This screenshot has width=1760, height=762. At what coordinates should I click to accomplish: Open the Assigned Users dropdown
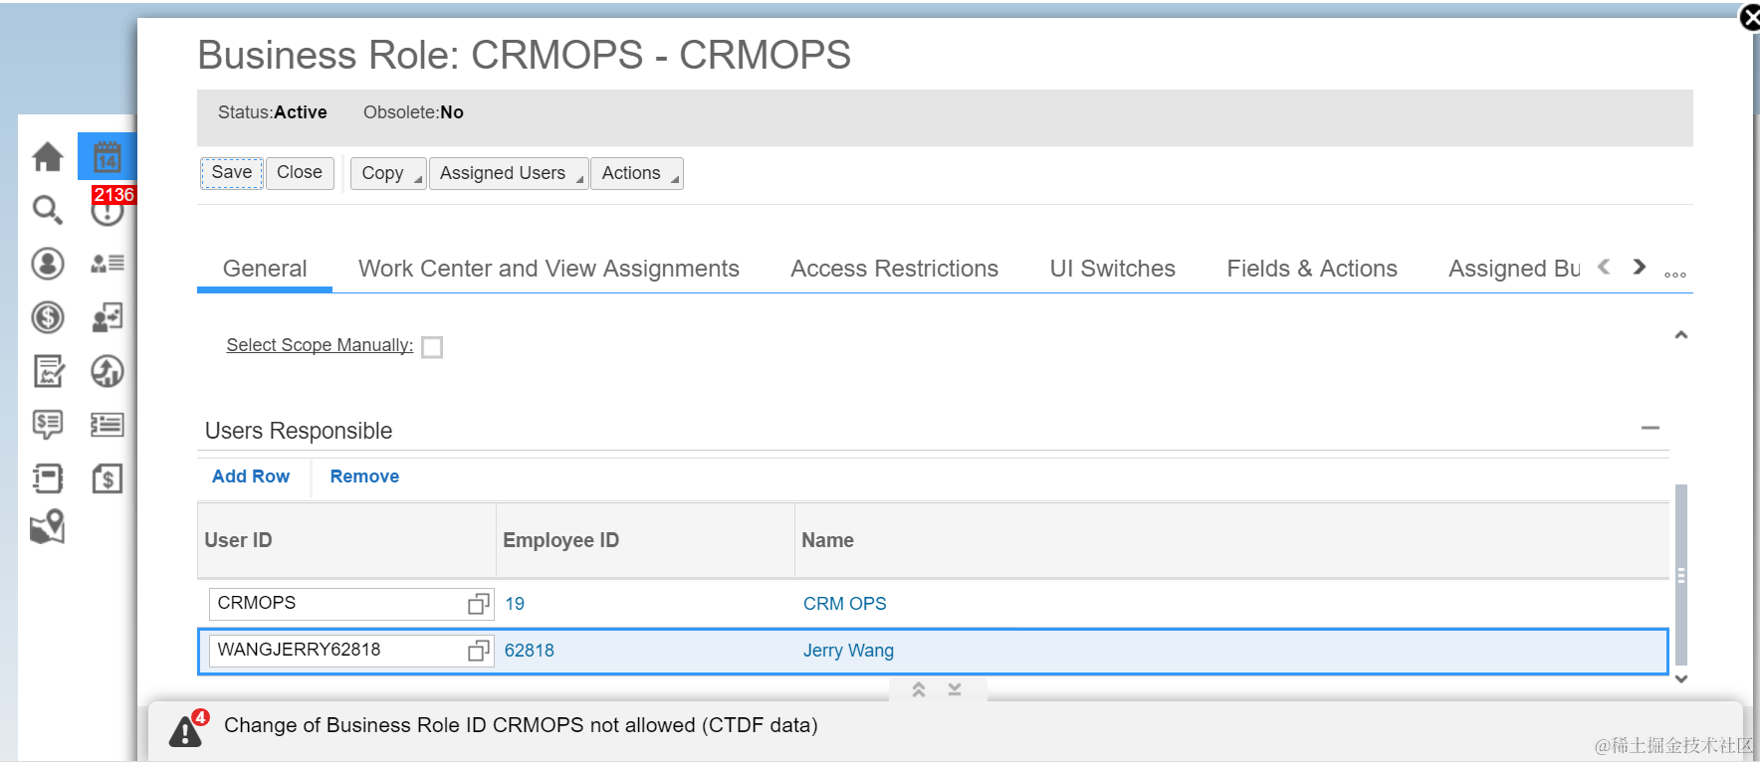click(x=509, y=173)
